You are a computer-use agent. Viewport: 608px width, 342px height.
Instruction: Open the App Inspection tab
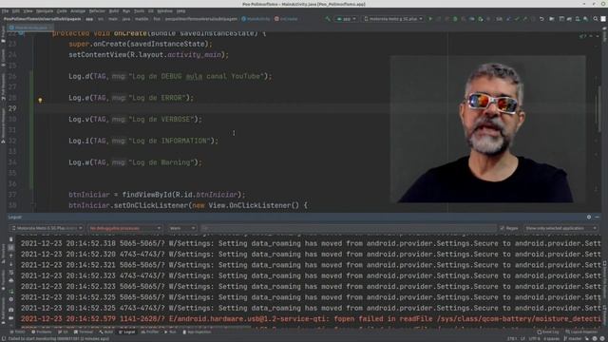tap(197, 332)
